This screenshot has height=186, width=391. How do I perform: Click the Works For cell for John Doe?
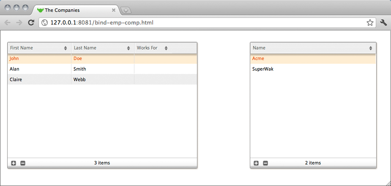(x=165, y=59)
